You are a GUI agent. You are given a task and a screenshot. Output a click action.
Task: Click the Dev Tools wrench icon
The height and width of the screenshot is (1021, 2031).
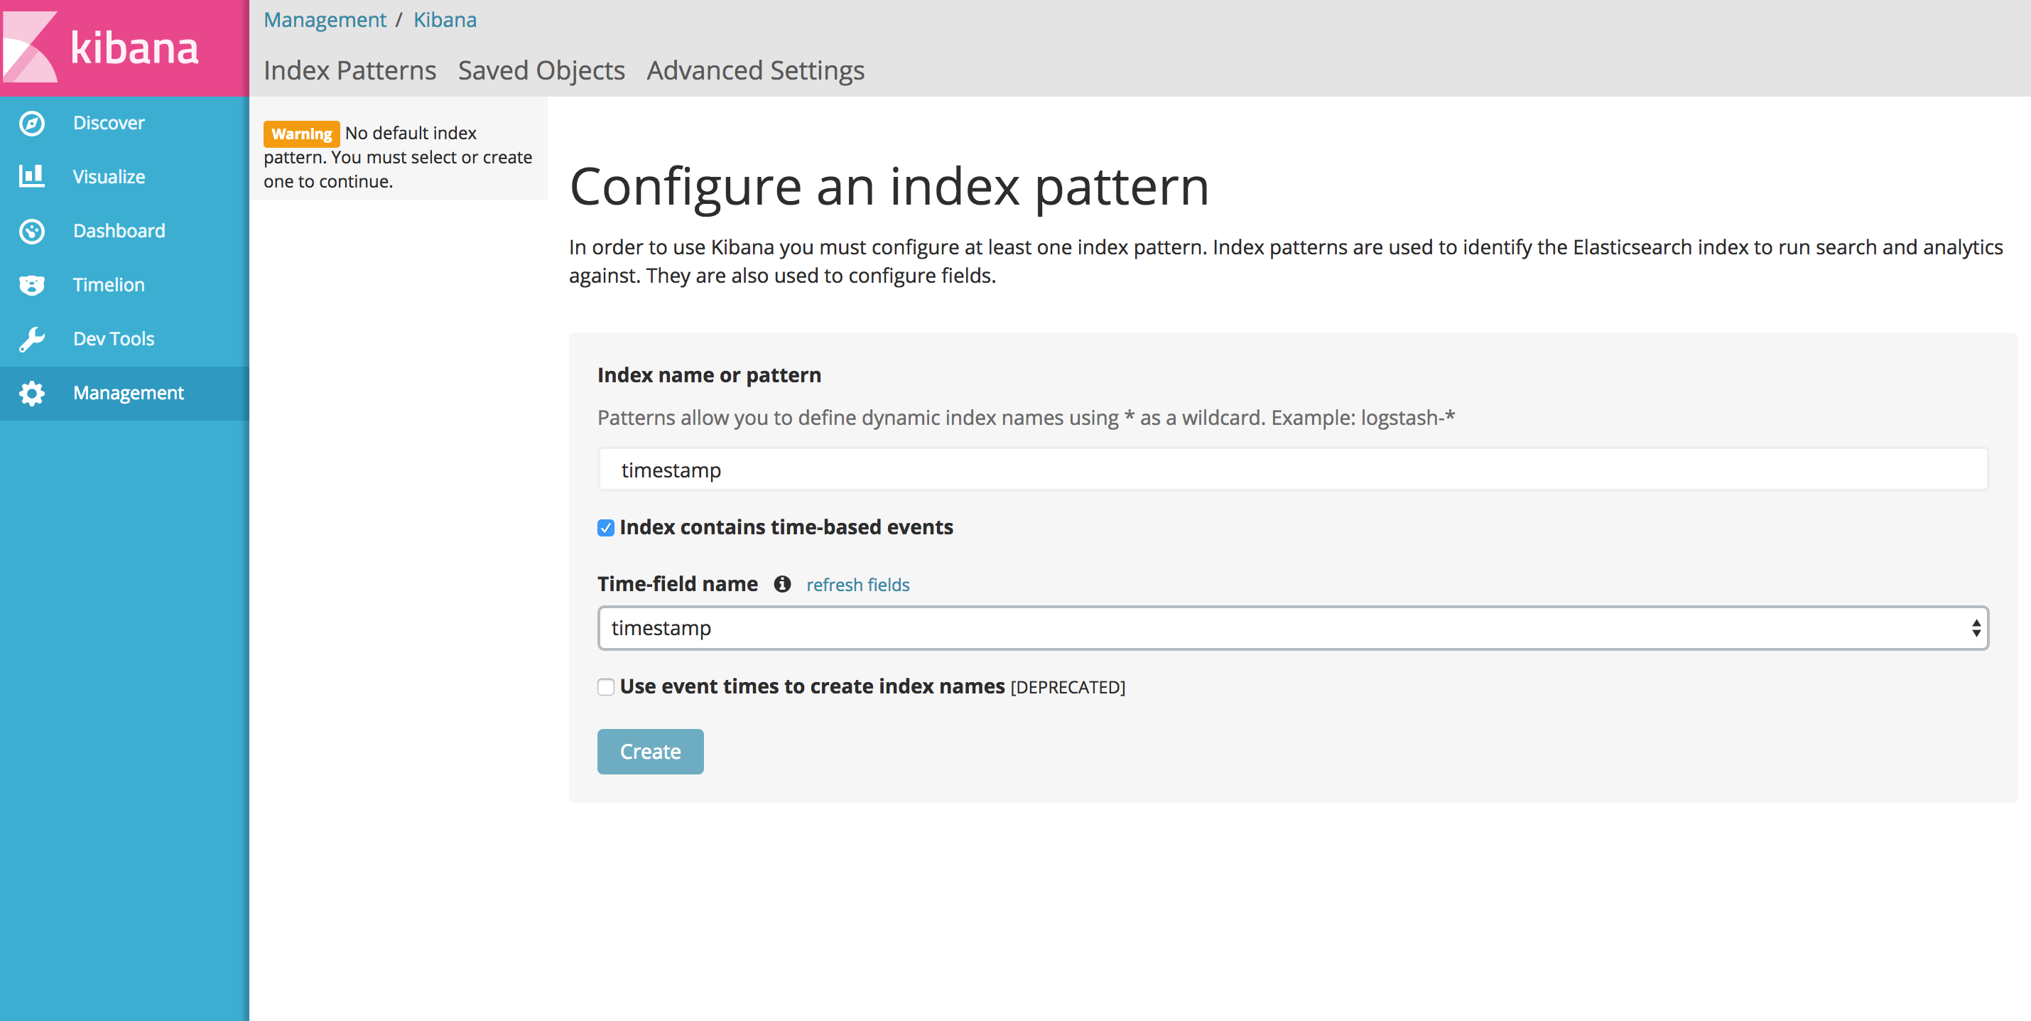coord(31,339)
